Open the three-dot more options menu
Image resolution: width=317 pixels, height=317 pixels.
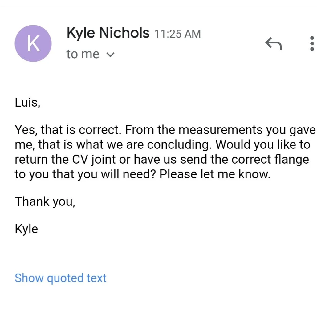pos(312,44)
